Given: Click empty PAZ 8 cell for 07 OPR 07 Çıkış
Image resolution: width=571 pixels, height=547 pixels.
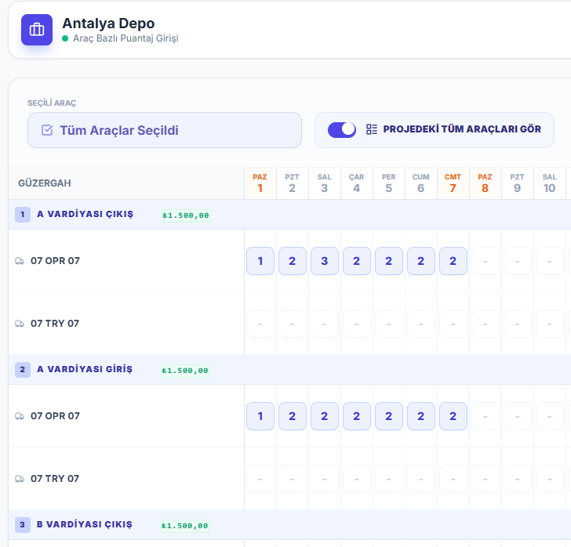Looking at the screenshot, I should click(x=486, y=261).
